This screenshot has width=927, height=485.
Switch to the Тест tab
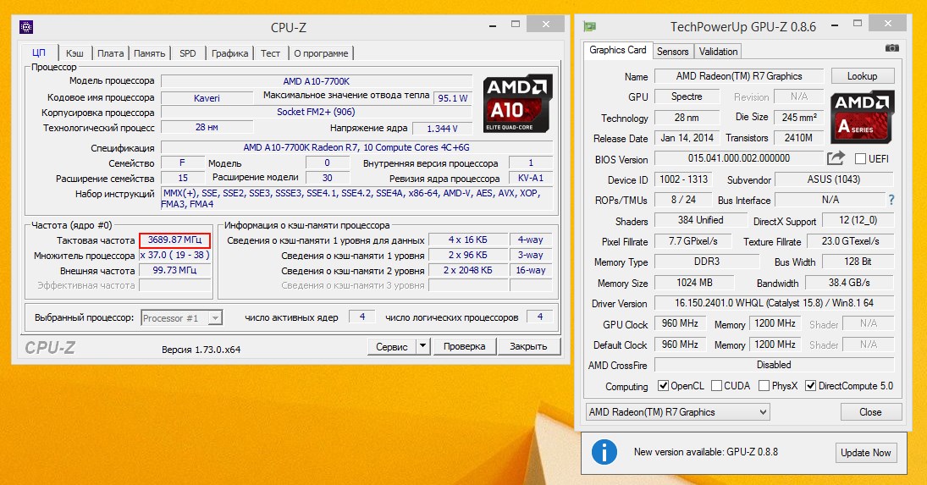270,53
